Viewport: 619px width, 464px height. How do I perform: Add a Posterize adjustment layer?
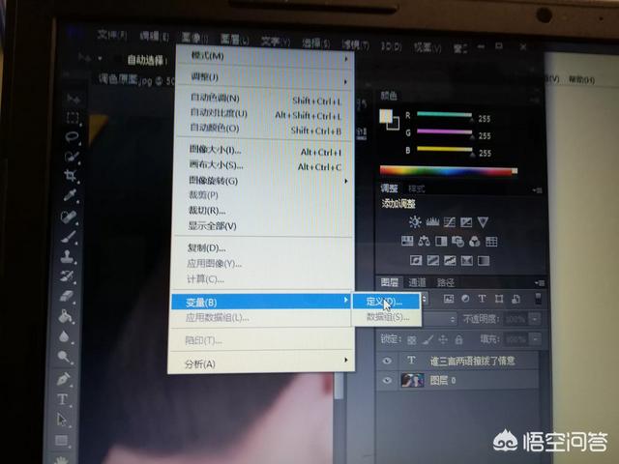click(x=433, y=260)
